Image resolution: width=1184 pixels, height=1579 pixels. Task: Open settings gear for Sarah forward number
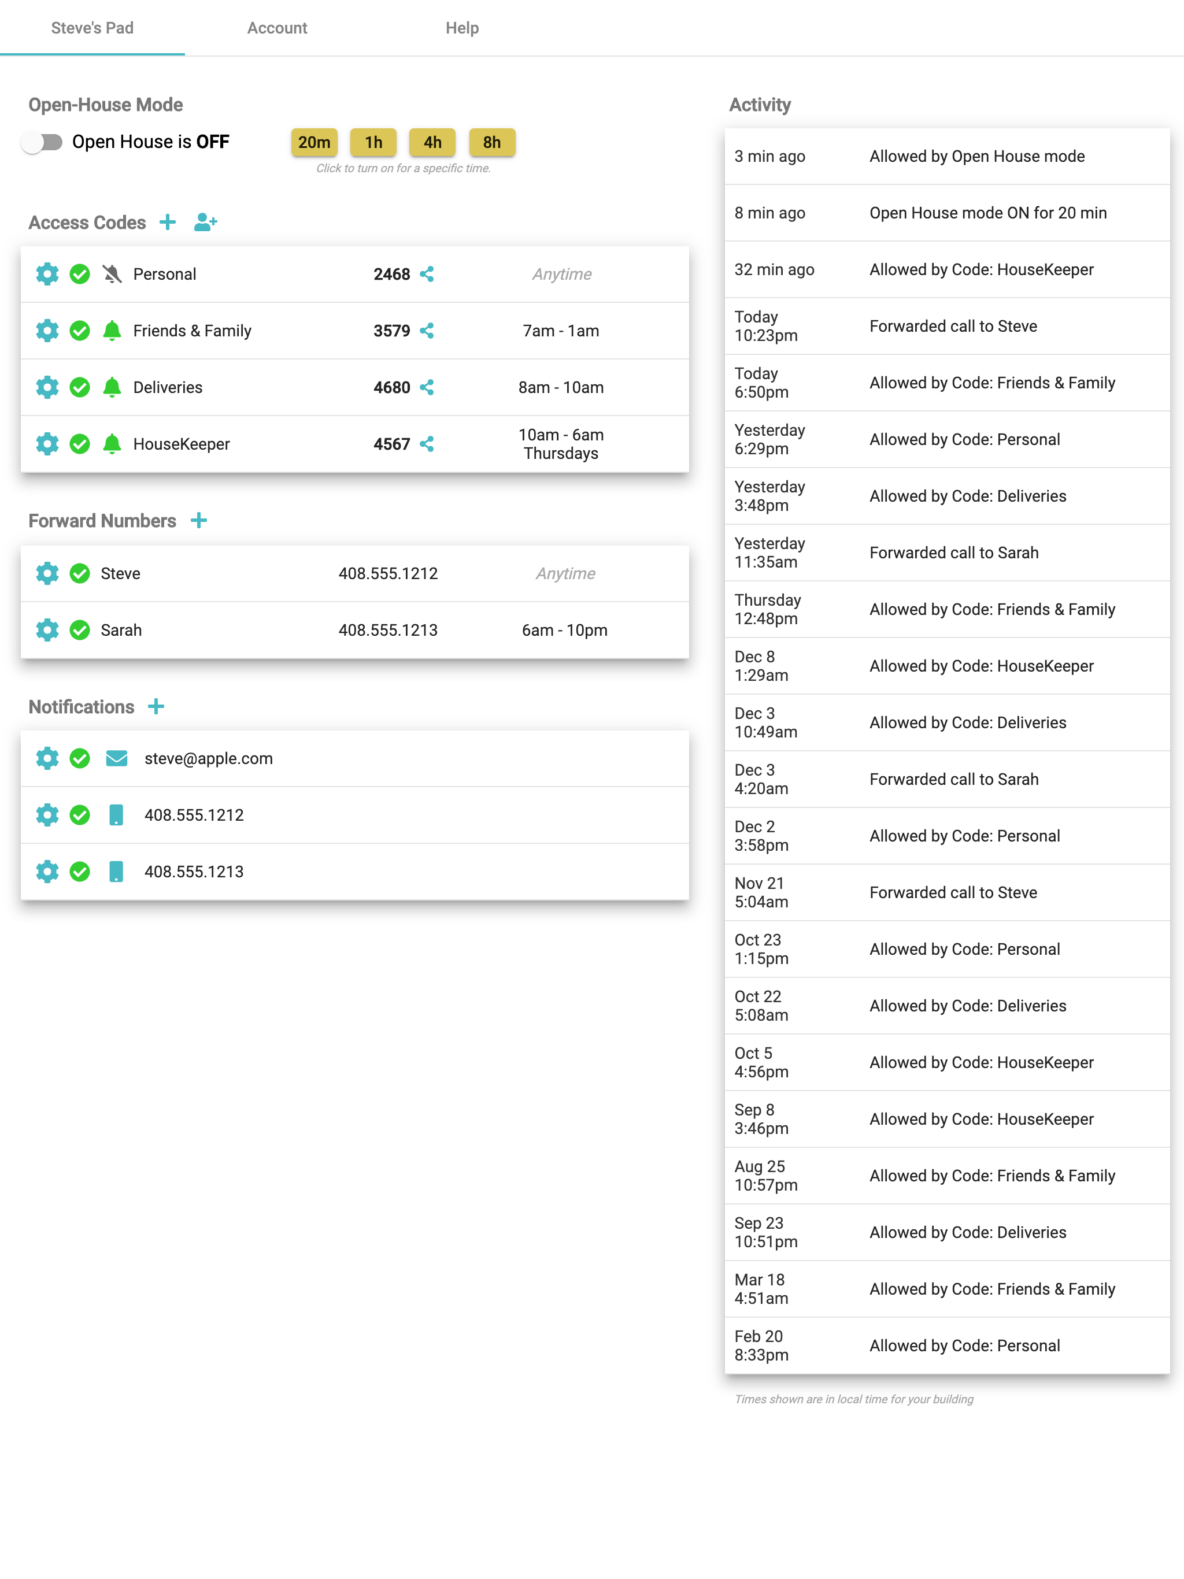pos(47,631)
